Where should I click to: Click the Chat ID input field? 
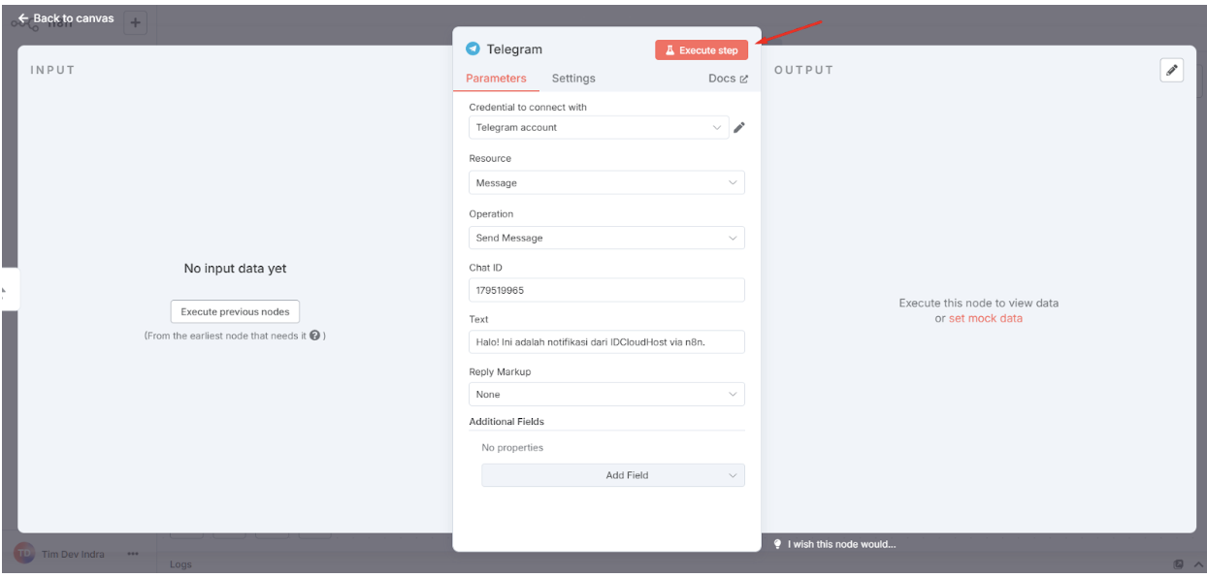tap(606, 290)
